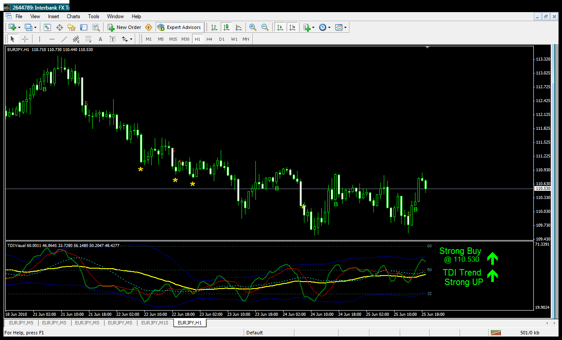Select the draw vertical line tool
The width and height of the screenshot is (562, 340).
point(39,39)
